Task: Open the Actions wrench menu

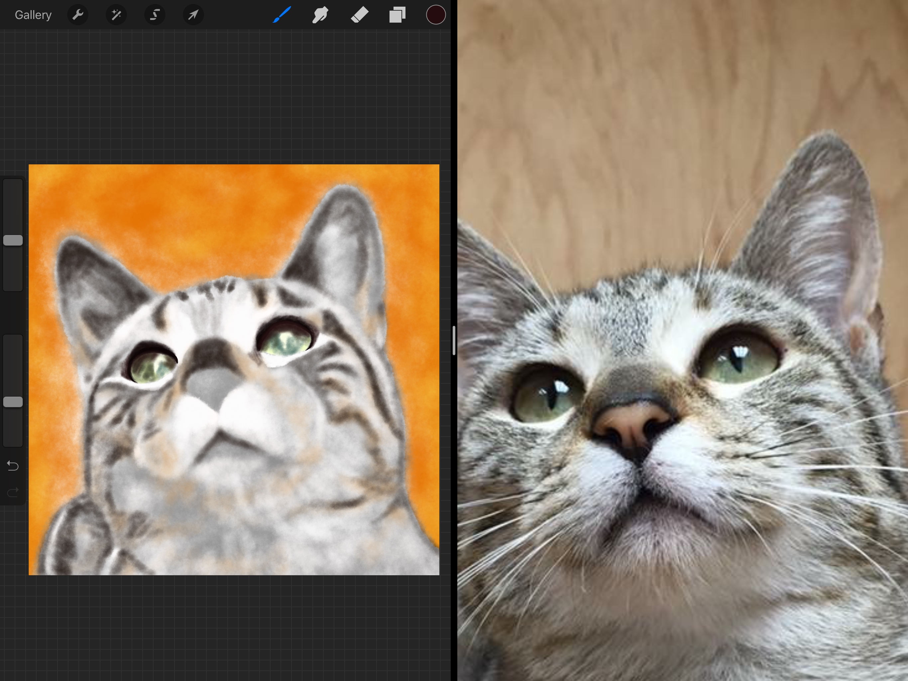Action: click(x=77, y=15)
